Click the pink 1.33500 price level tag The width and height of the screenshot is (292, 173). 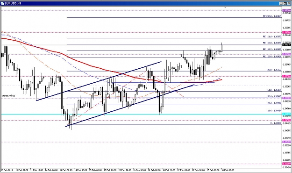286,164
